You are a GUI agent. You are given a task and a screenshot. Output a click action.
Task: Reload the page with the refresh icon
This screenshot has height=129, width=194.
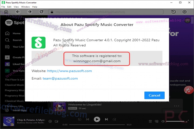41,12
